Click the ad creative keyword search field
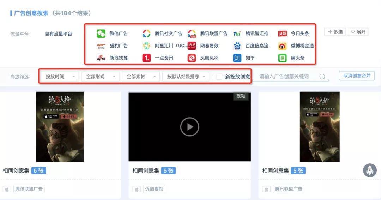The width and height of the screenshot is (381, 200). click(x=291, y=77)
